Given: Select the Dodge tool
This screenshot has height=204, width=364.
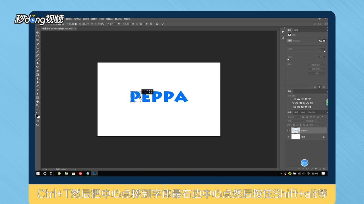Looking at the screenshot, I should (38, 82).
